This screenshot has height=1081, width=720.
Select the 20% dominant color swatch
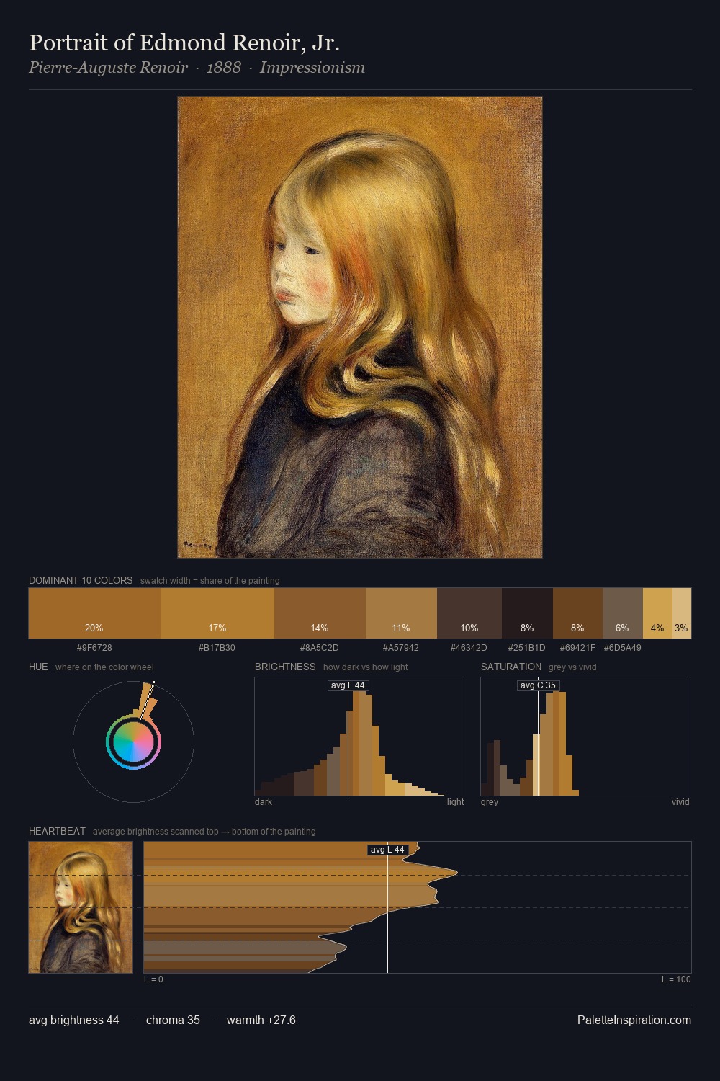[x=94, y=613]
